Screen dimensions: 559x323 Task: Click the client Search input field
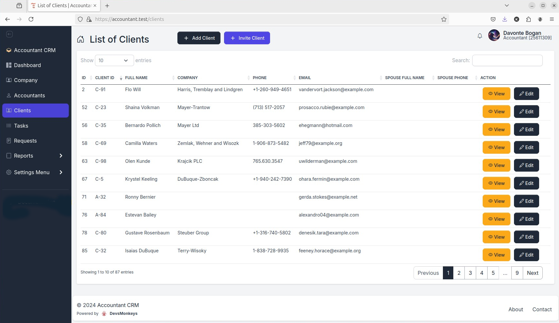(x=507, y=61)
